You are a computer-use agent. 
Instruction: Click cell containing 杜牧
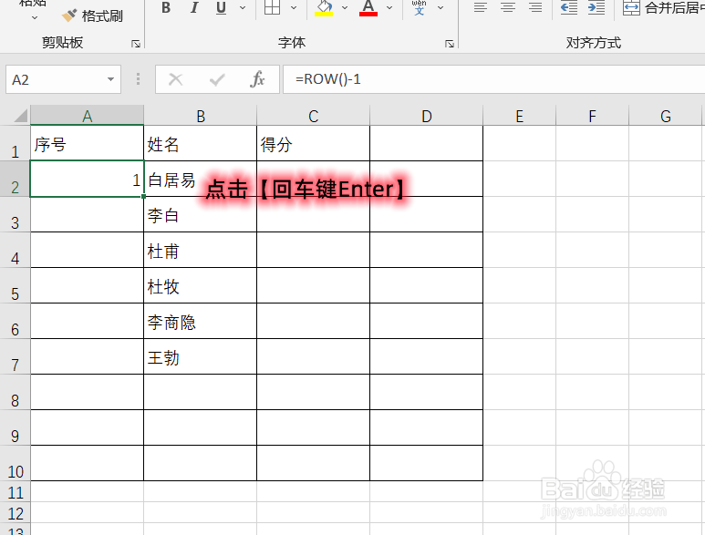click(x=201, y=285)
